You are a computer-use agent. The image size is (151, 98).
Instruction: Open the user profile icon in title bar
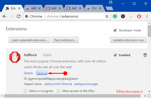[x=111, y=2]
